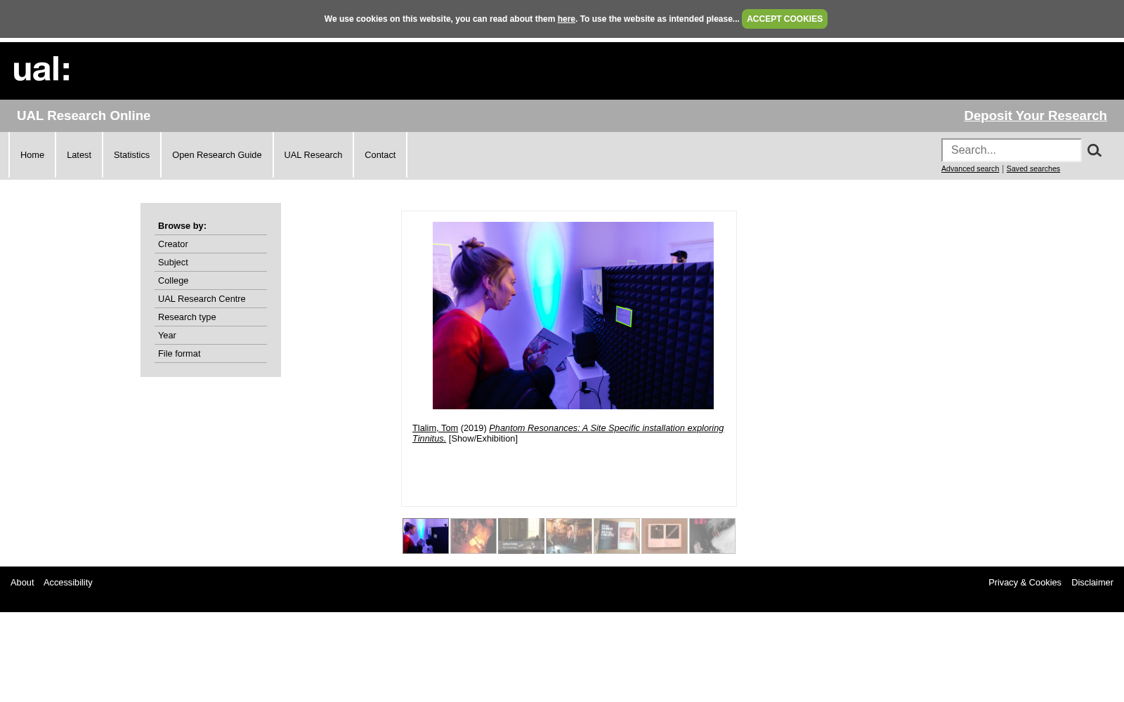
Task: Open the cookie info 'here' link
Action: coord(566,19)
